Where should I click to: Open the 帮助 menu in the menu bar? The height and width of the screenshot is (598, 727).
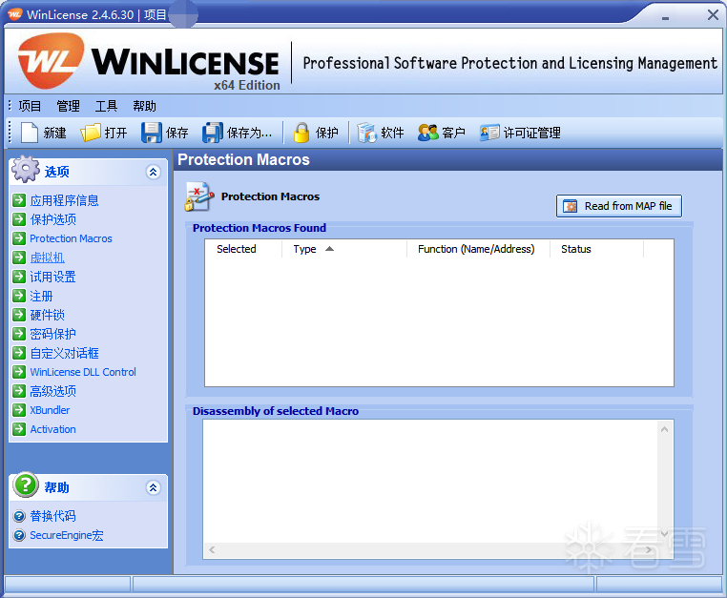coord(144,106)
